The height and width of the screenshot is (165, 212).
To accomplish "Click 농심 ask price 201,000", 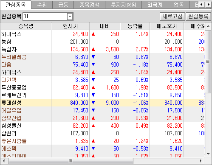I will point(173,42).
